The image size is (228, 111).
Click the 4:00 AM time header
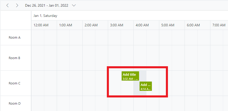(x=142, y=25)
